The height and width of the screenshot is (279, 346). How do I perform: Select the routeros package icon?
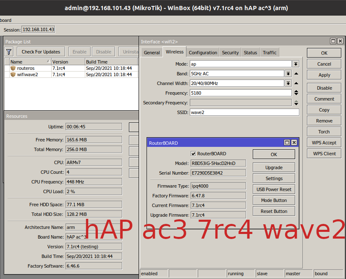[13, 68]
